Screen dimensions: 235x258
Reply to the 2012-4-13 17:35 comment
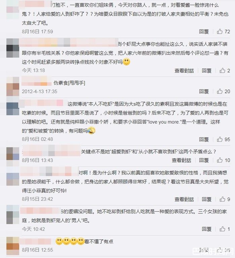(204, 91)
